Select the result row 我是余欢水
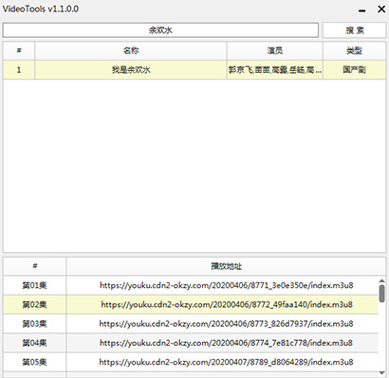Image resolution: width=389 pixels, height=378 pixels. tap(194, 70)
